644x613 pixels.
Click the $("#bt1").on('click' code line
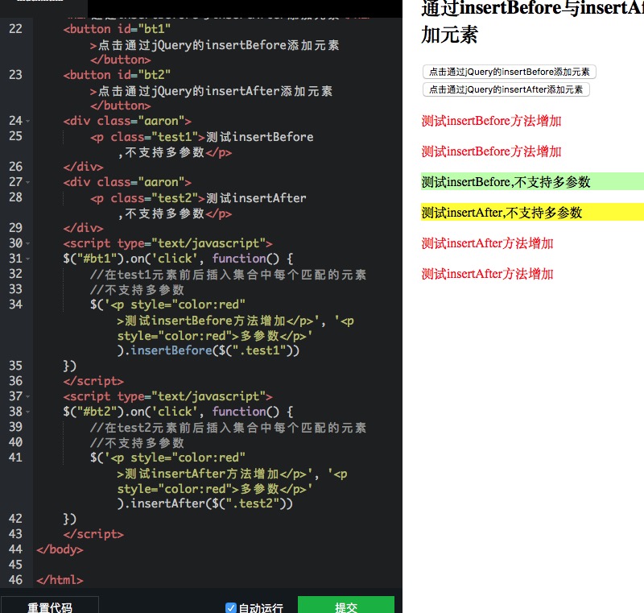click(x=178, y=259)
